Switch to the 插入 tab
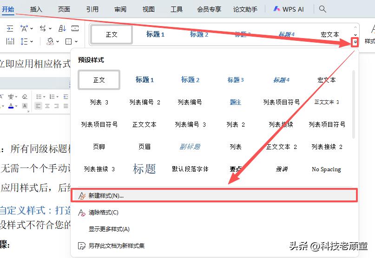Image resolution: width=375 pixels, height=258 pixels. (36, 9)
